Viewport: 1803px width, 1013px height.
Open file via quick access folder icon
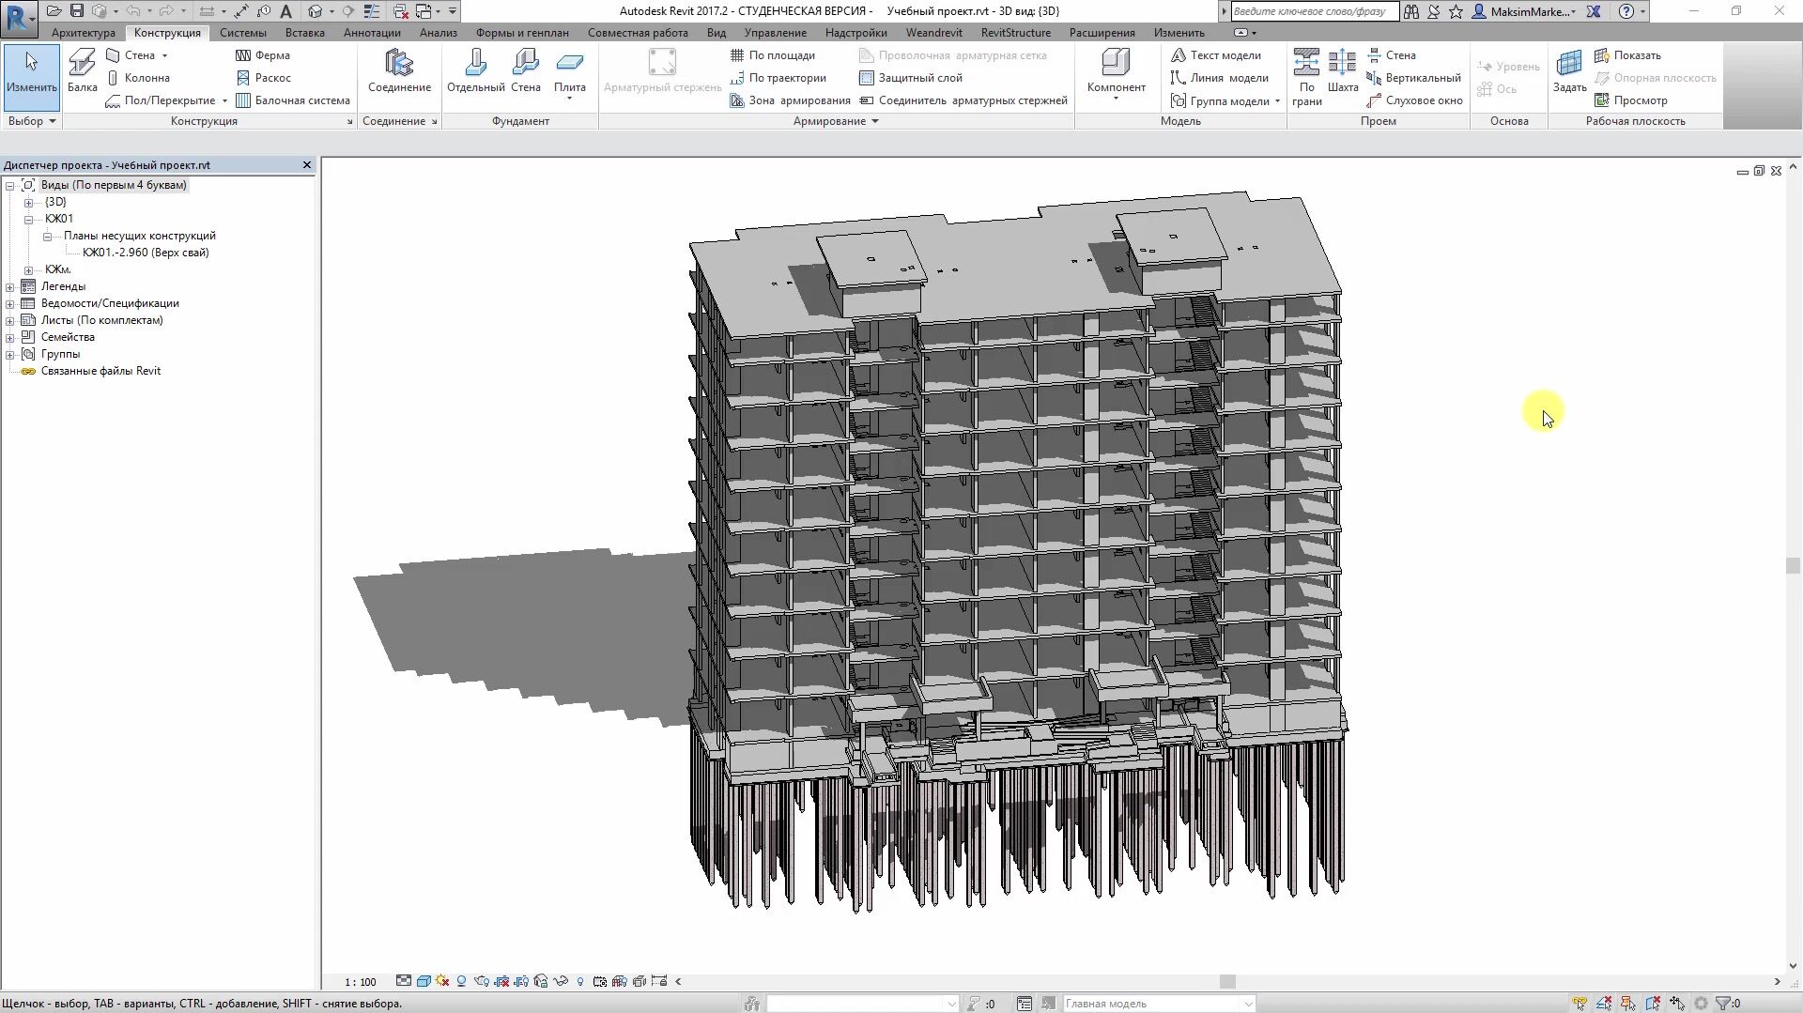(x=54, y=11)
